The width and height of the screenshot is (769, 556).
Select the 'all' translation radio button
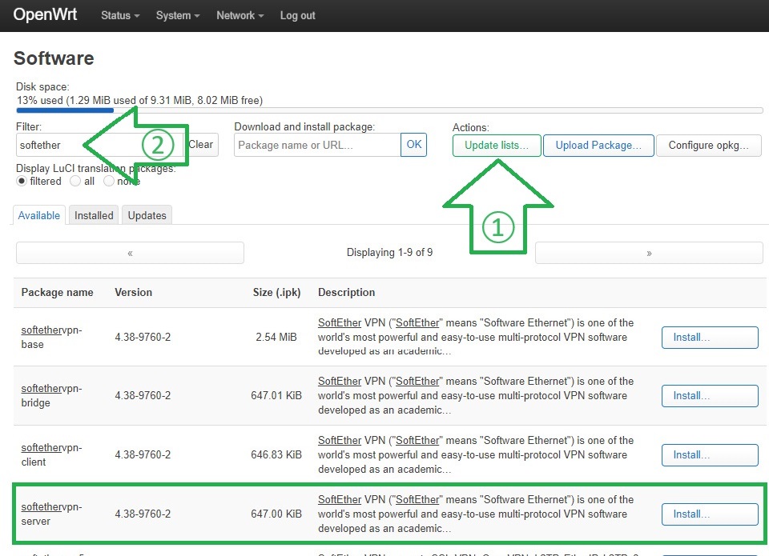(x=75, y=181)
